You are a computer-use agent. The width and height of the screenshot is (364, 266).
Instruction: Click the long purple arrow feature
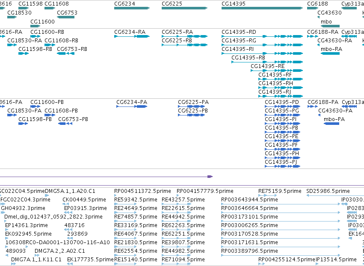pyautogui.click(x=107, y=177)
